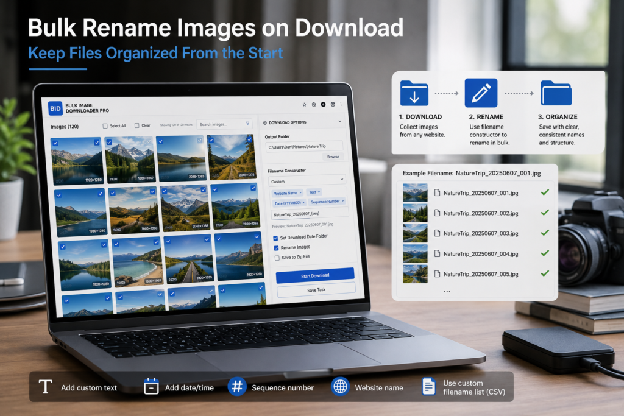Image resolution: width=624 pixels, height=416 pixels.
Task: Click the Organize blue folder icon
Action: point(556,93)
